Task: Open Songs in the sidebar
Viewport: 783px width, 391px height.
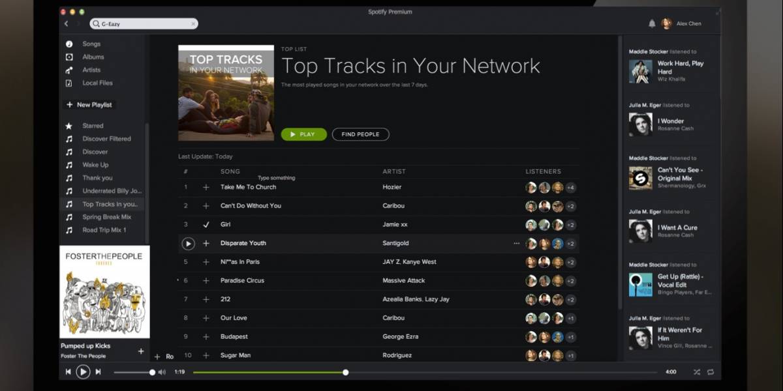Action: tap(91, 44)
